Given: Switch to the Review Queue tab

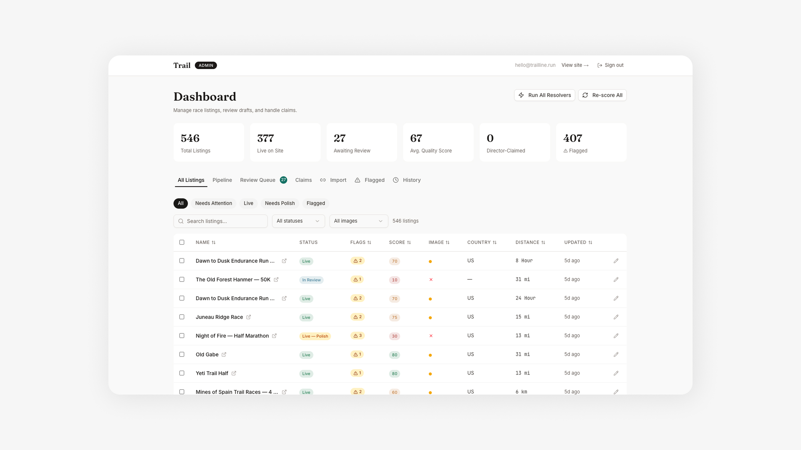Looking at the screenshot, I should click(x=257, y=180).
